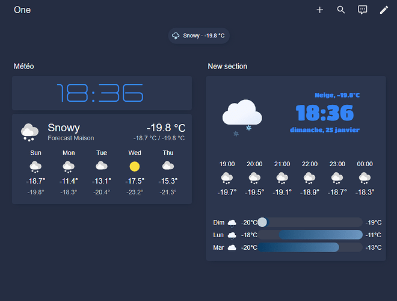This screenshot has width=397, height=301.
Task: Click the 22:00 hourly forecast time
Action: tap(309, 164)
